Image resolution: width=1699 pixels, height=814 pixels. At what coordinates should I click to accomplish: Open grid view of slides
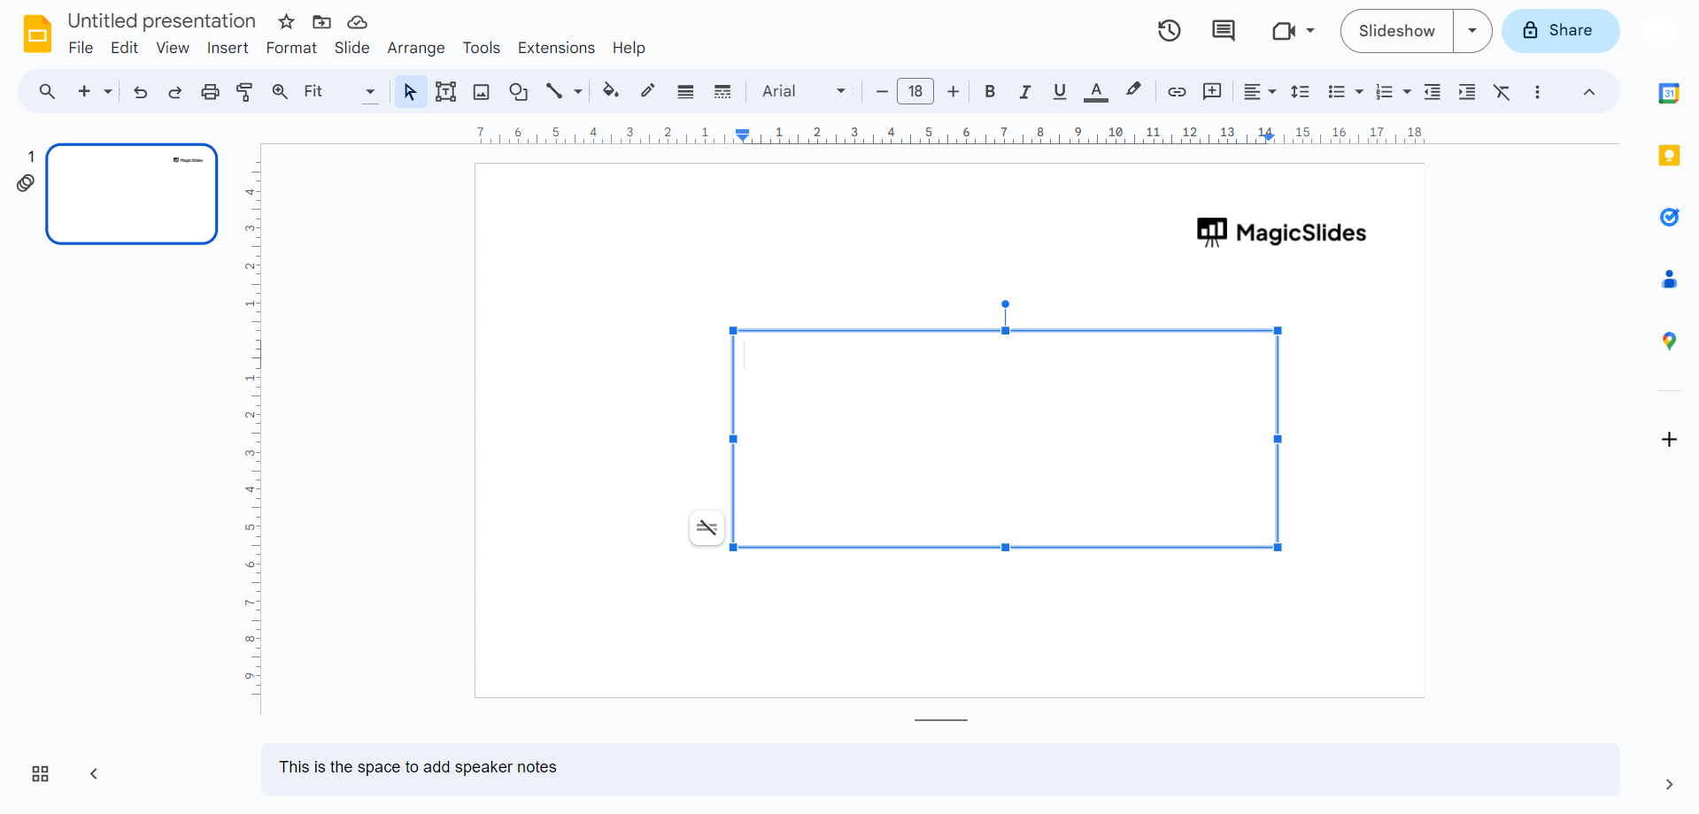pyautogui.click(x=40, y=774)
